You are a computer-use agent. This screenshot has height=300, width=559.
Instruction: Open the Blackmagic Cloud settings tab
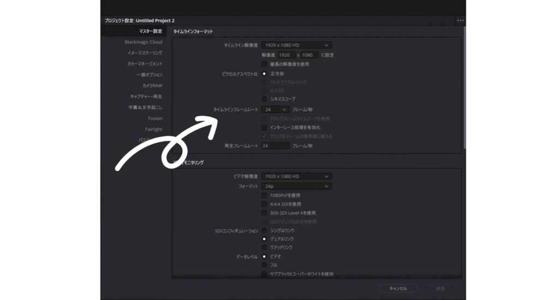coord(143,42)
